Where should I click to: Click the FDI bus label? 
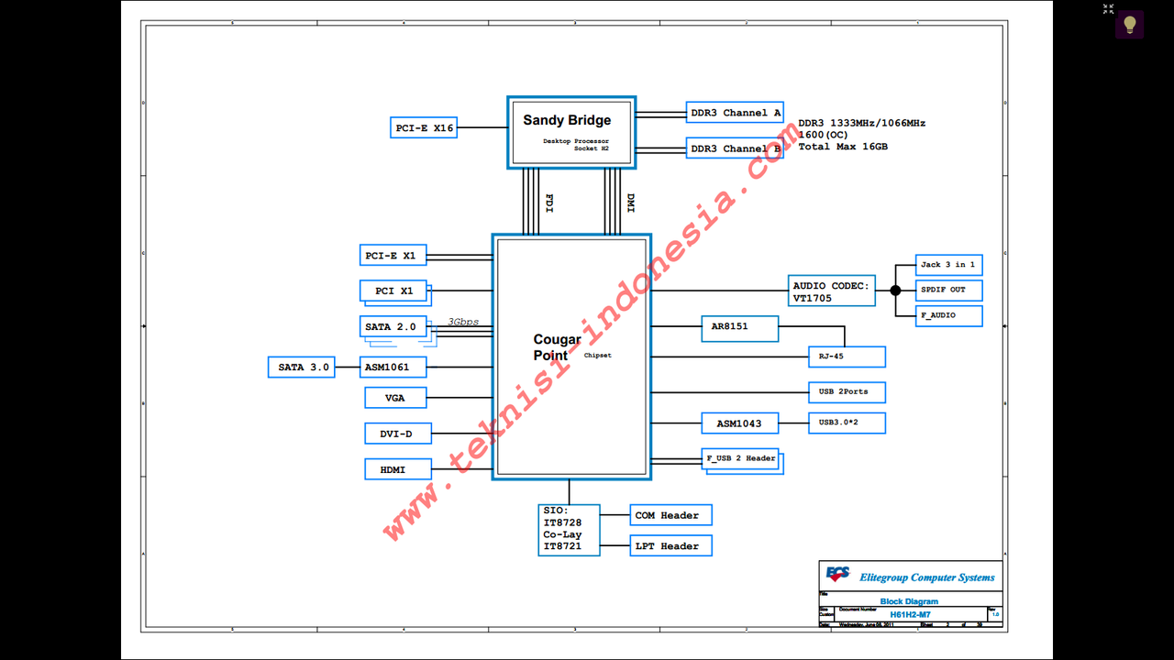[x=549, y=203]
